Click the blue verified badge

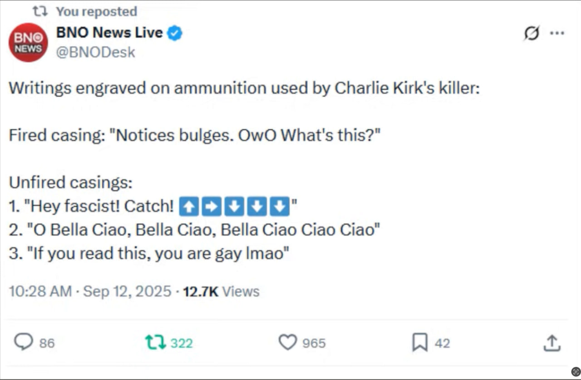coord(175,33)
